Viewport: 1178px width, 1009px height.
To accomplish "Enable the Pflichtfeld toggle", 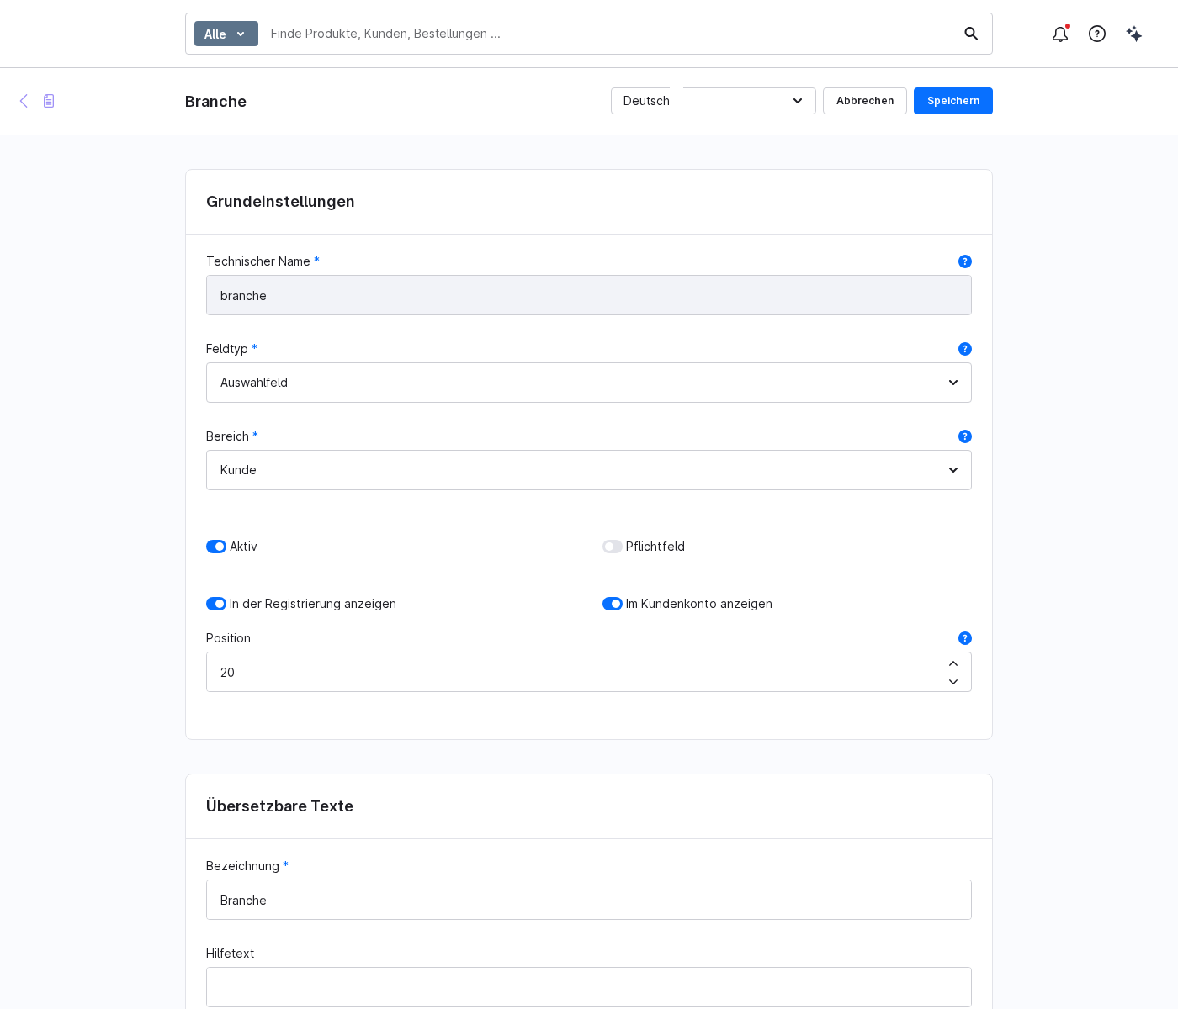I will click(x=613, y=547).
